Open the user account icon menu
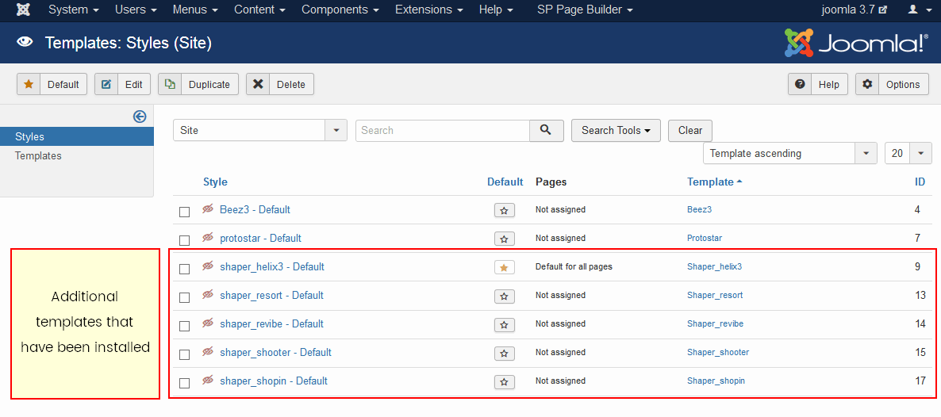This screenshot has width=941, height=417. coord(916,10)
